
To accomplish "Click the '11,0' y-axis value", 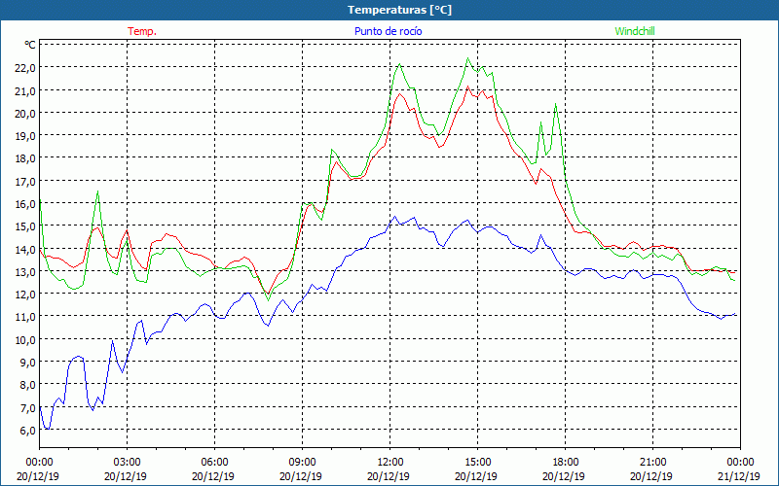I will point(25,317).
